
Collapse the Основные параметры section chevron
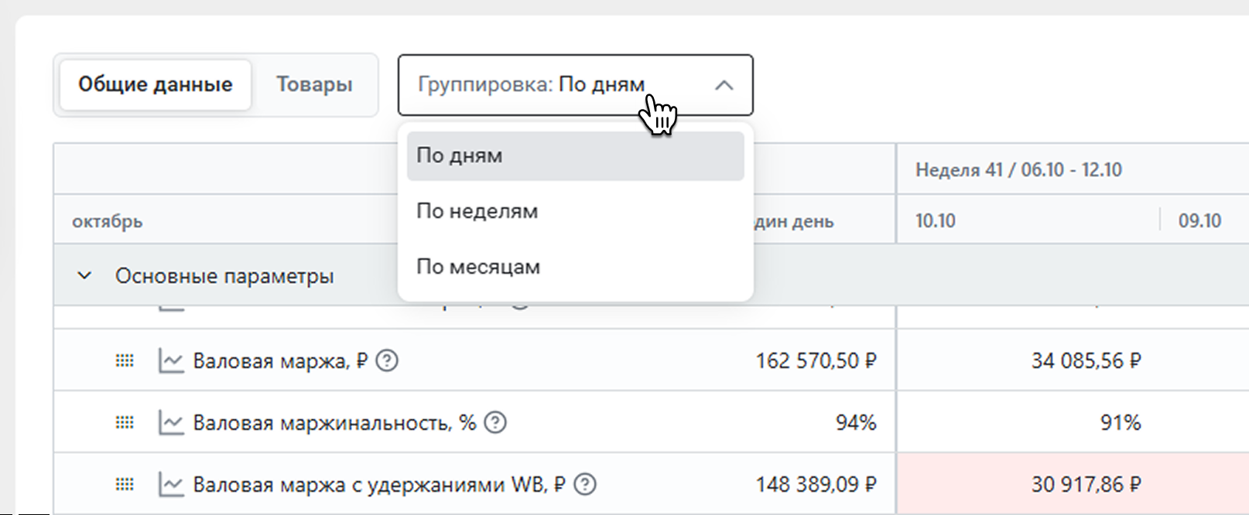[85, 275]
